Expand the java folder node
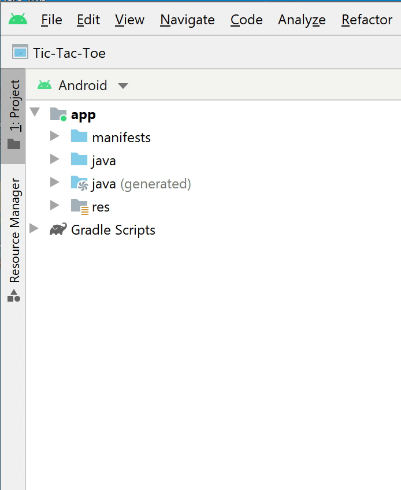401x490 pixels. [x=54, y=160]
